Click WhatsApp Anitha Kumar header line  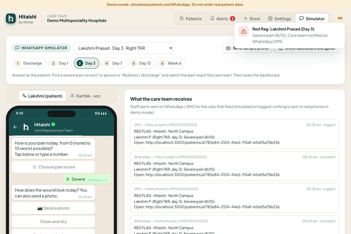(171, 221)
